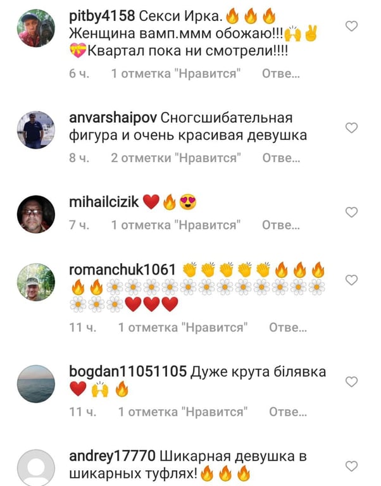Open andrey17770's default avatar
This screenshot has width=381, height=486.
coord(36,468)
